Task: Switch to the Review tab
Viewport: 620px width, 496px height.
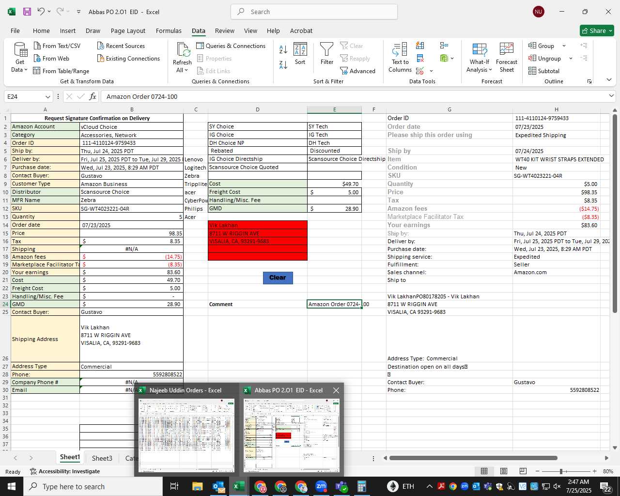Action: [x=225, y=31]
